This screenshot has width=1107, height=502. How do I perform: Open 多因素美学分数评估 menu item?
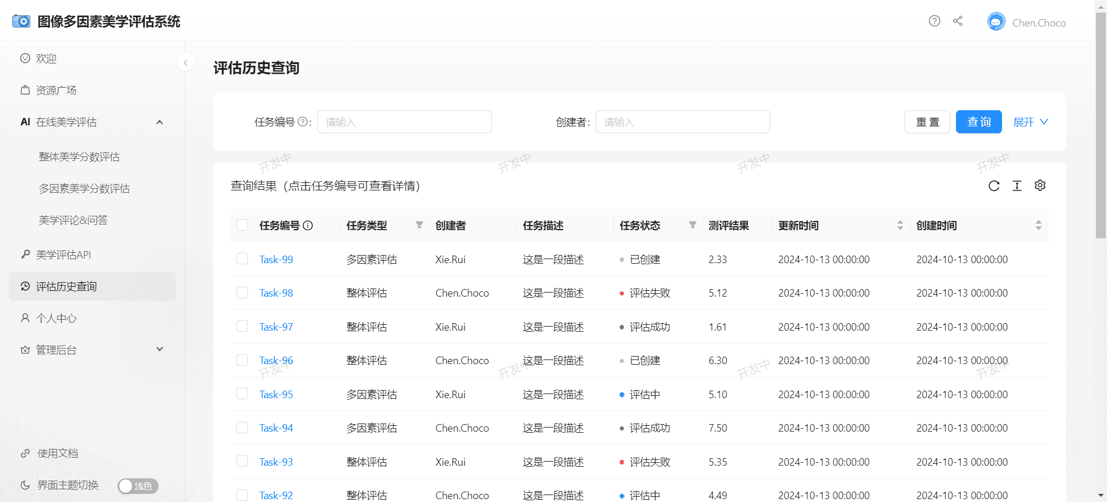84,189
